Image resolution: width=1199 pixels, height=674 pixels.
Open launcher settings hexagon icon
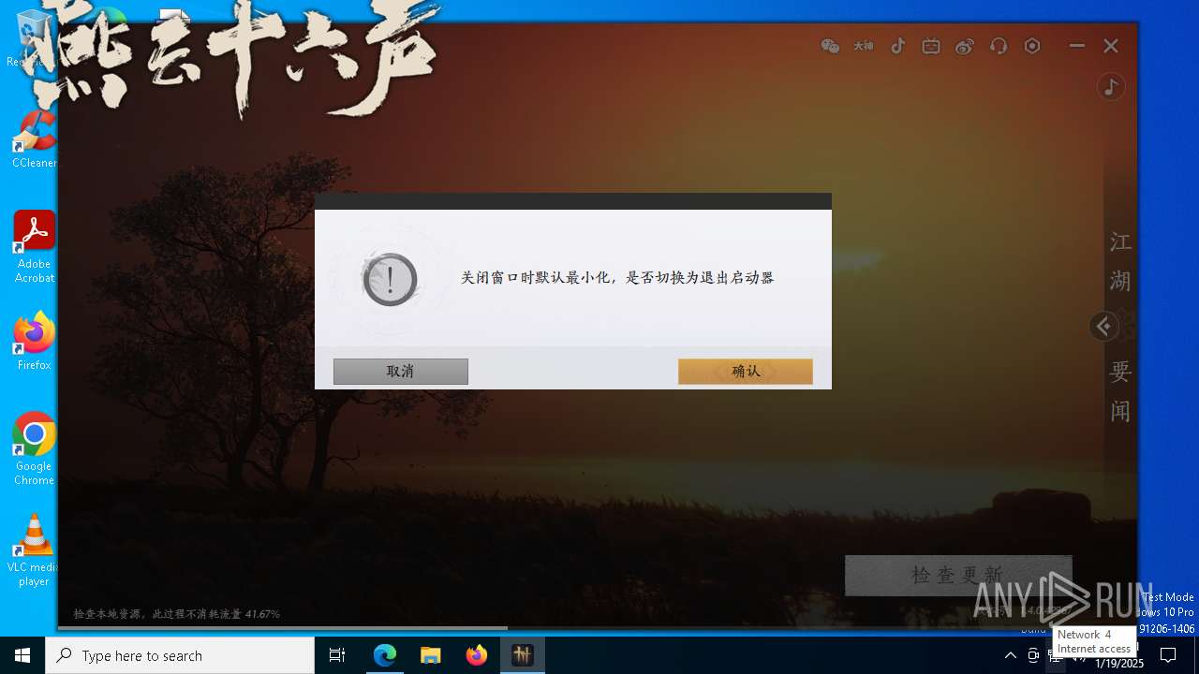tap(1032, 46)
